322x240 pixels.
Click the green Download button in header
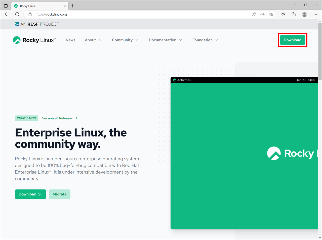pos(292,40)
